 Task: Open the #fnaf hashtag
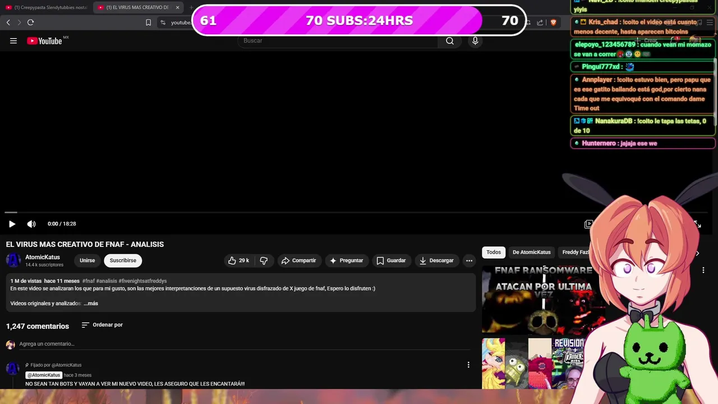88,281
